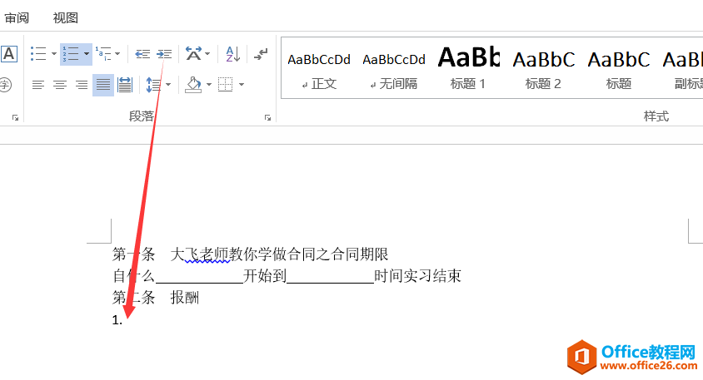Toggle the numbered list button
703x380 pixels.
coord(71,54)
